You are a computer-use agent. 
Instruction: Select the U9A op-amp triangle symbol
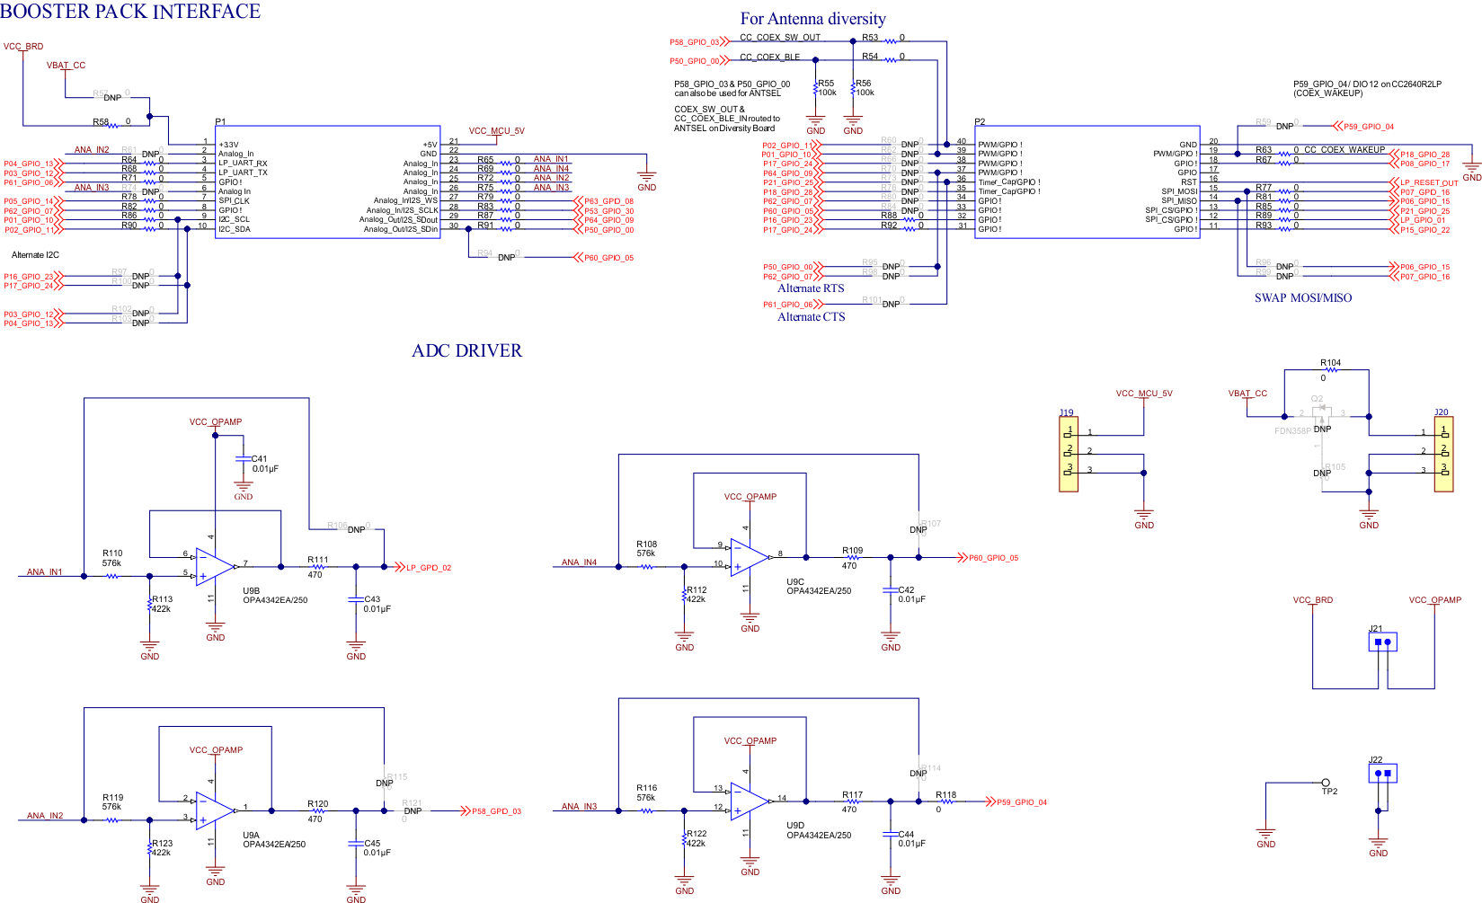tap(216, 810)
